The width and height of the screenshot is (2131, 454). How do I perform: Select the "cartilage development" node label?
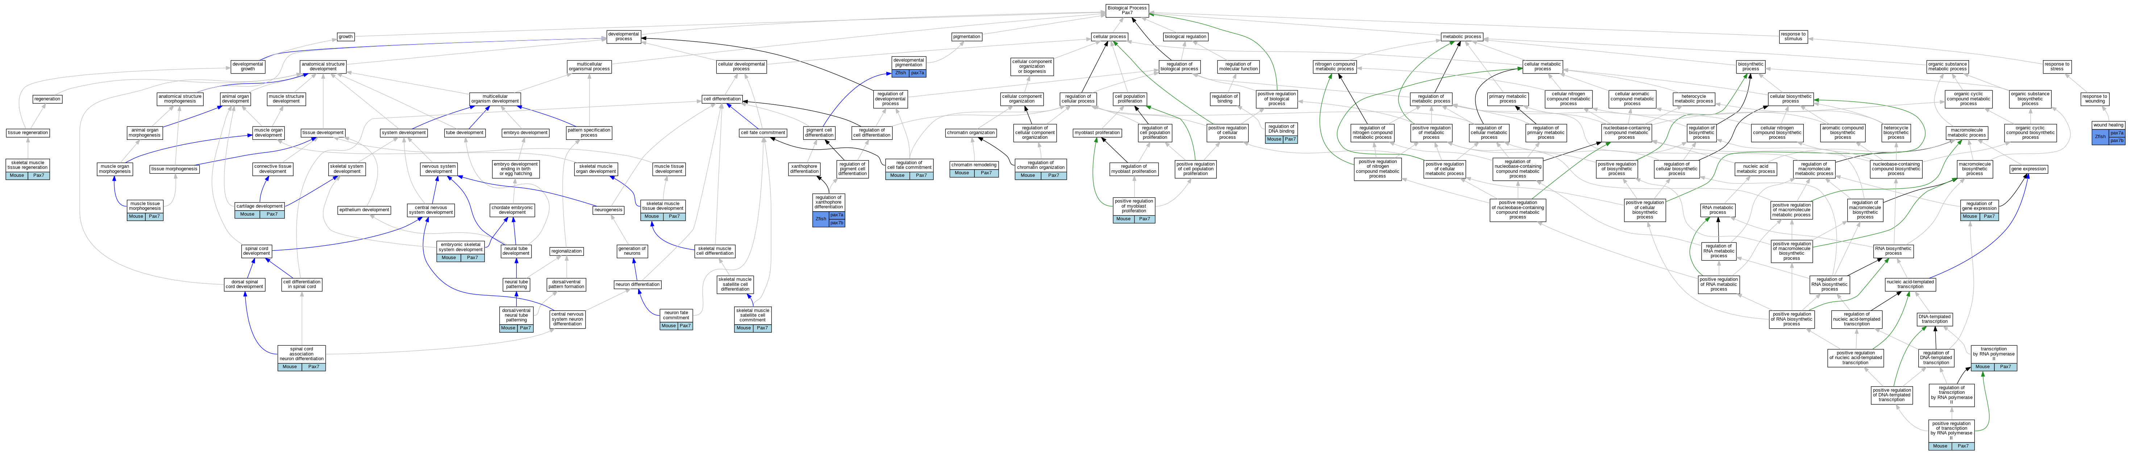click(260, 206)
